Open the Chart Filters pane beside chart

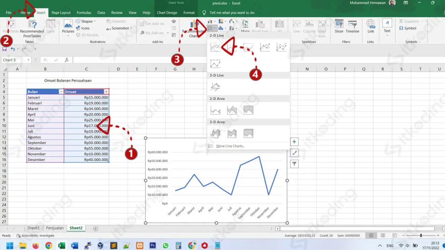294,164
